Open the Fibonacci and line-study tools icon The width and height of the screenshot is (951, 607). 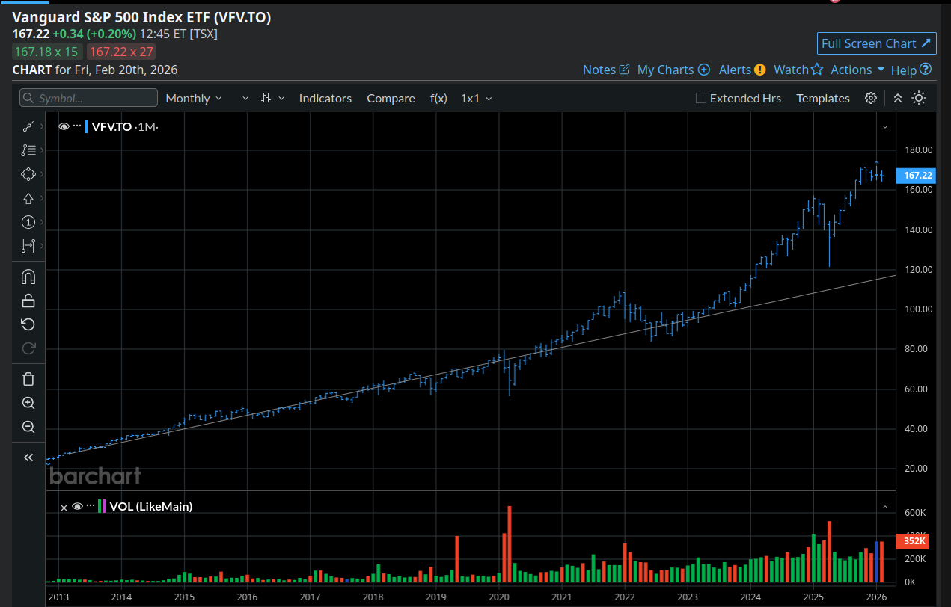[x=28, y=150]
